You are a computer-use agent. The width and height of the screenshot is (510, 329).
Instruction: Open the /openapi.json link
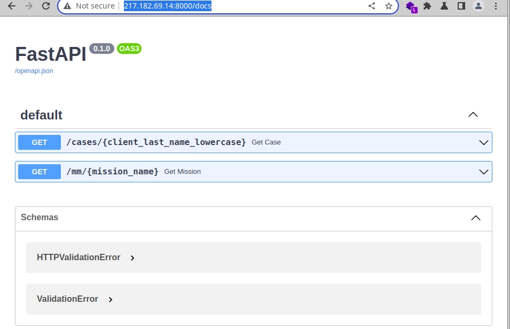point(33,70)
